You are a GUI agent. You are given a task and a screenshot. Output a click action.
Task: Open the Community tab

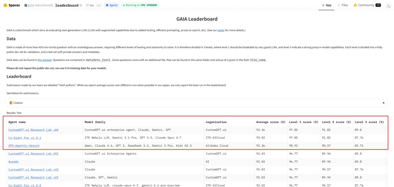(x=367, y=5)
